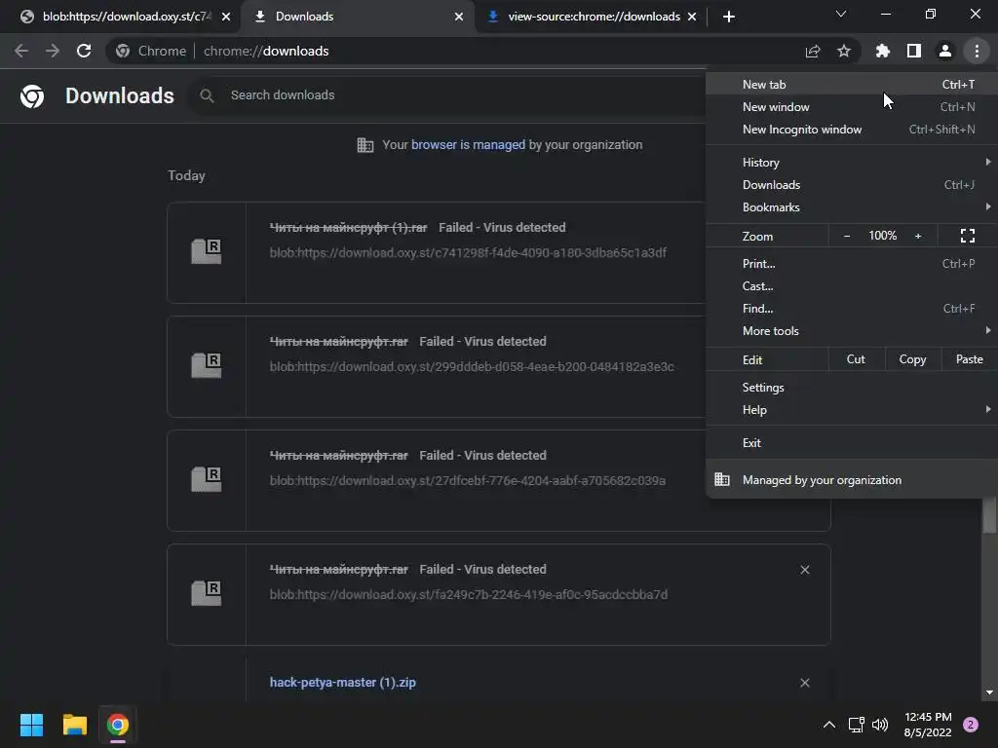Remove hack-petya-master (1).zip from list
This screenshot has height=748, width=998.
coord(805,683)
